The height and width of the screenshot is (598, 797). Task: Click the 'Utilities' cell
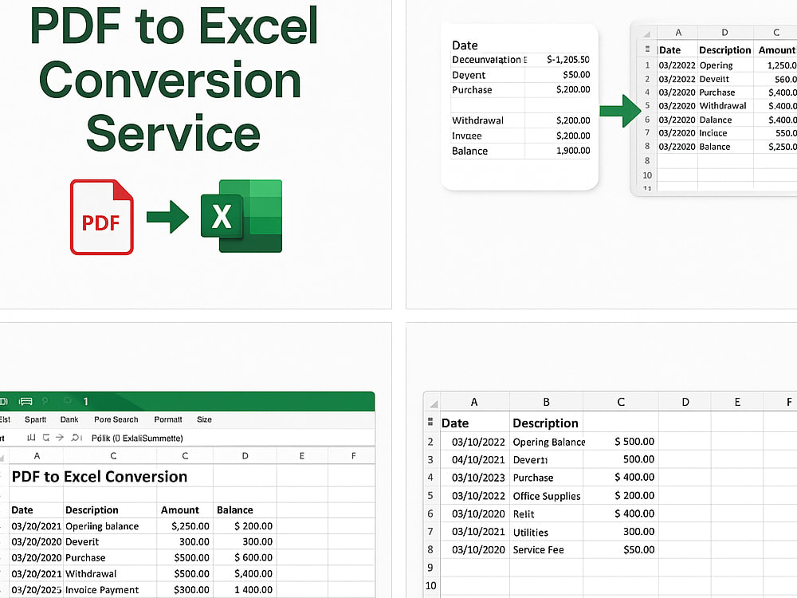531,533
